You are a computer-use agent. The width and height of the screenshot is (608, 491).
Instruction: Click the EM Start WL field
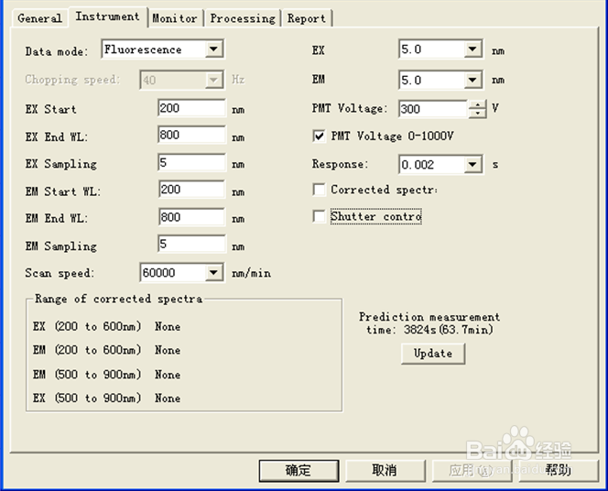tap(192, 190)
